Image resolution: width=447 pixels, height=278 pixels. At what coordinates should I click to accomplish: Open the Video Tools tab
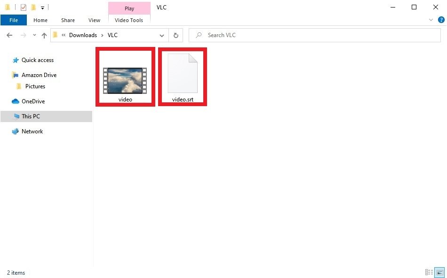(x=129, y=20)
